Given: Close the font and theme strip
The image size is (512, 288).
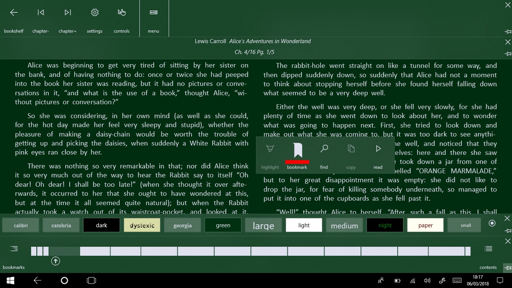Looking at the screenshot, I should point(507,218).
